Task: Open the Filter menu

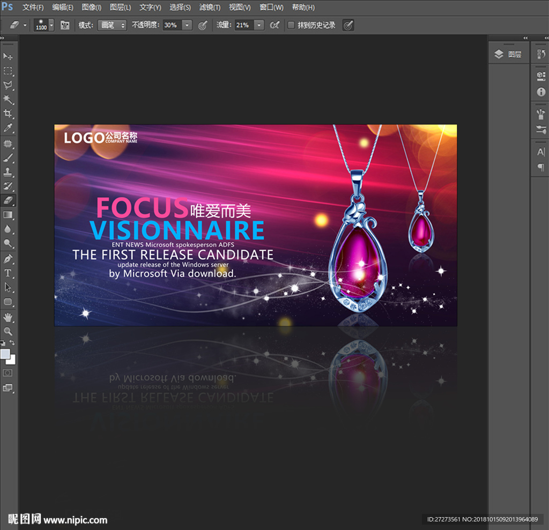Action: [x=210, y=8]
